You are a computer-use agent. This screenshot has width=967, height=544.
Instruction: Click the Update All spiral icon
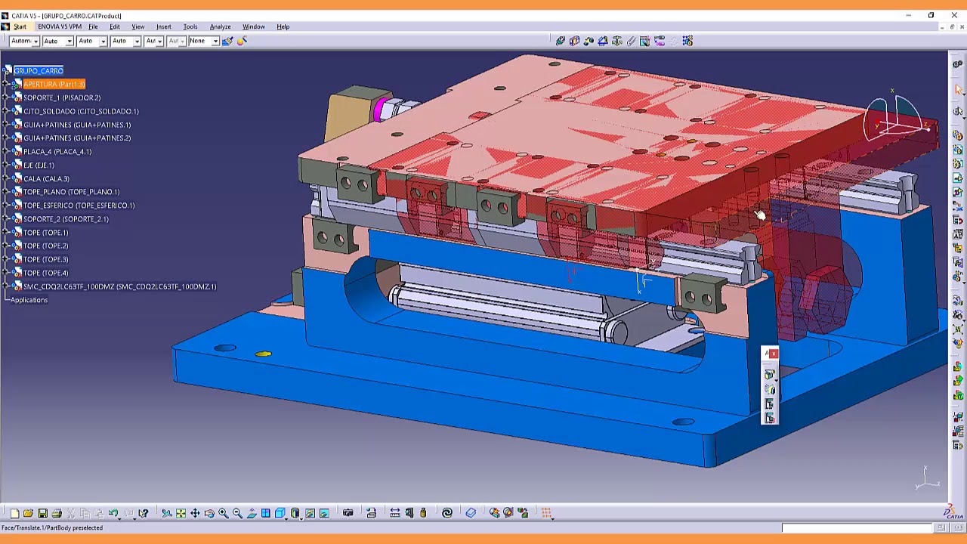pyautogui.click(x=446, y=513)
